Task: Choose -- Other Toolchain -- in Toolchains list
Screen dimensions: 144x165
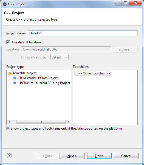Action: pos(92,73)
